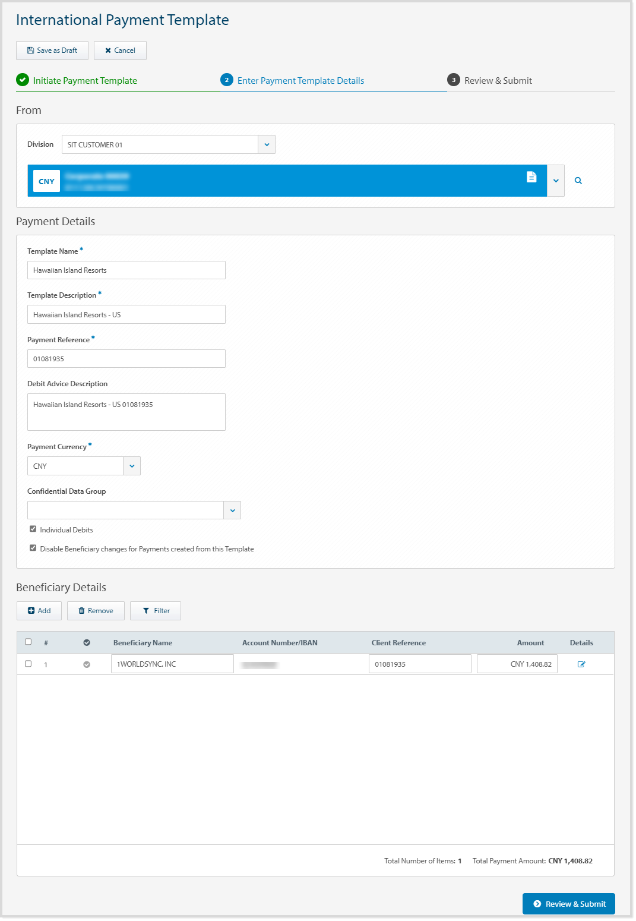Click the Filter funnel icon

coord(146,610)
